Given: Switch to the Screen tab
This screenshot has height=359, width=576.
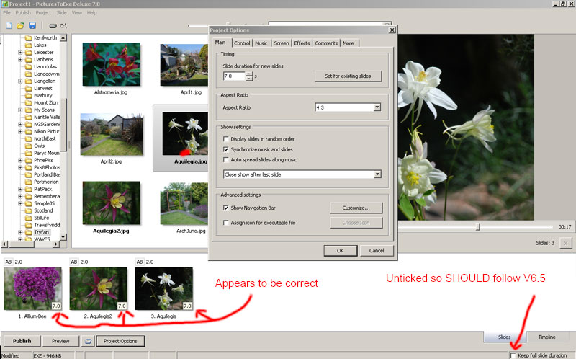Looking at the screenshot, I should (x=282, y=43).
